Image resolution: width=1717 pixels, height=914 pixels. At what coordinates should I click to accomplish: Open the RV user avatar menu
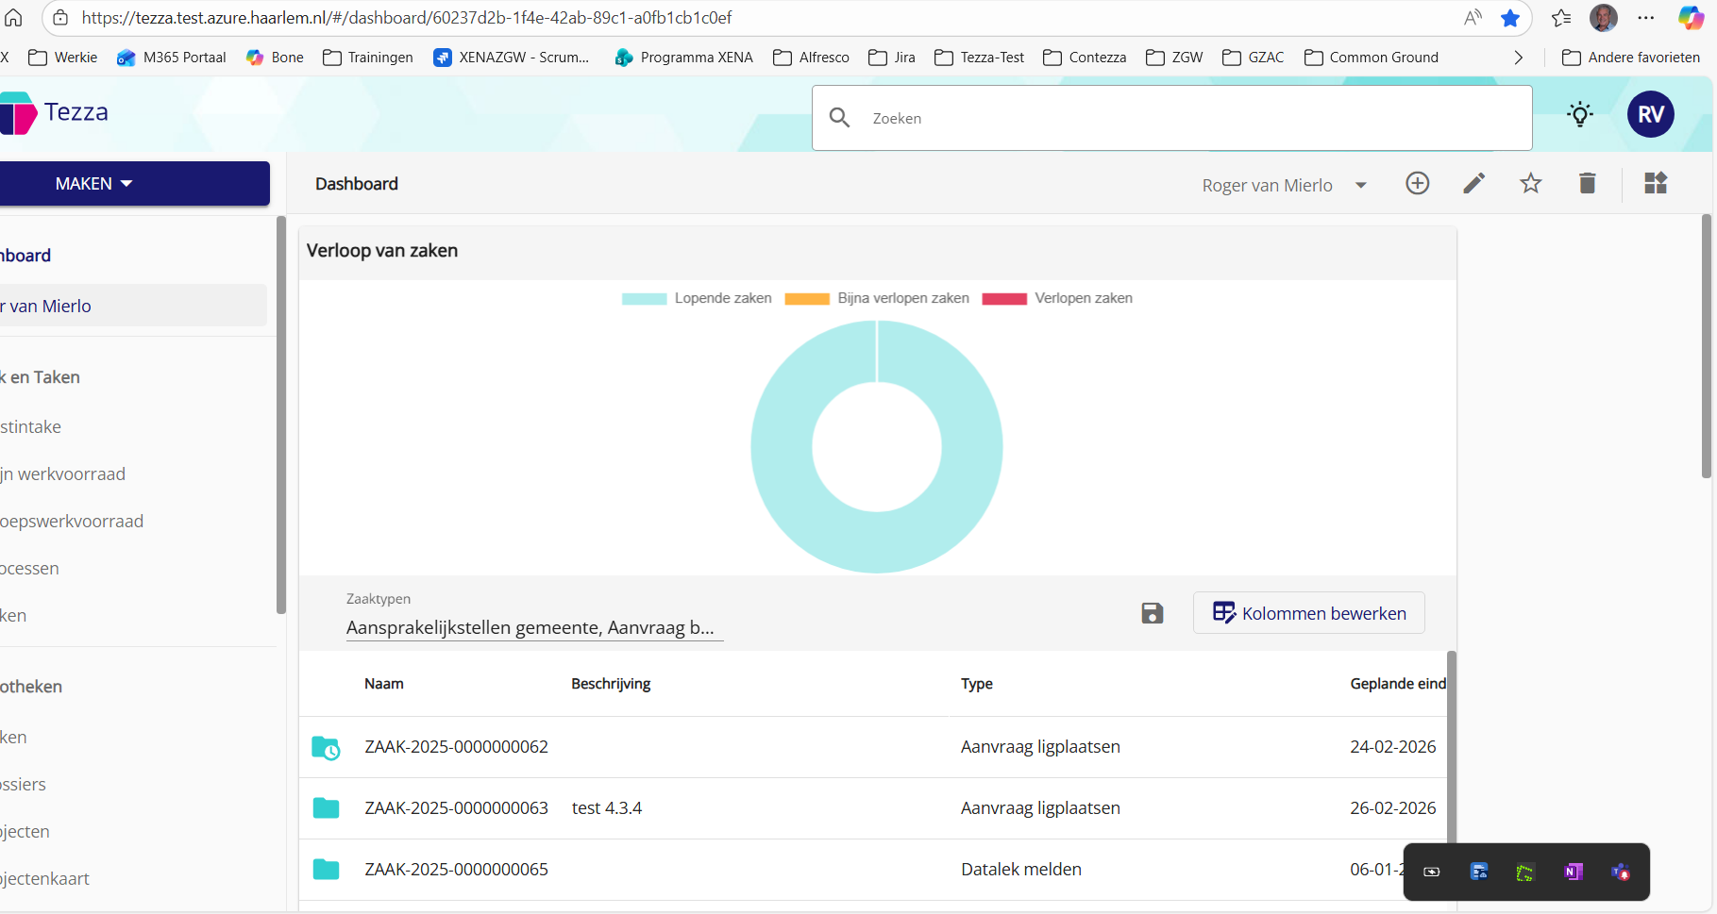[1650, 115]
